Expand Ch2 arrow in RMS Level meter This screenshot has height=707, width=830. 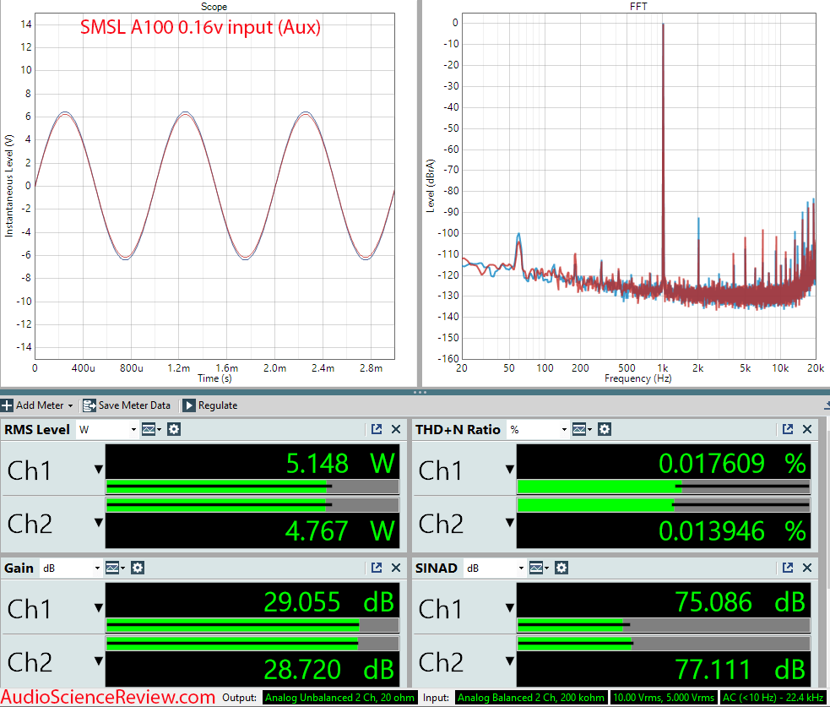click(99, 523)
